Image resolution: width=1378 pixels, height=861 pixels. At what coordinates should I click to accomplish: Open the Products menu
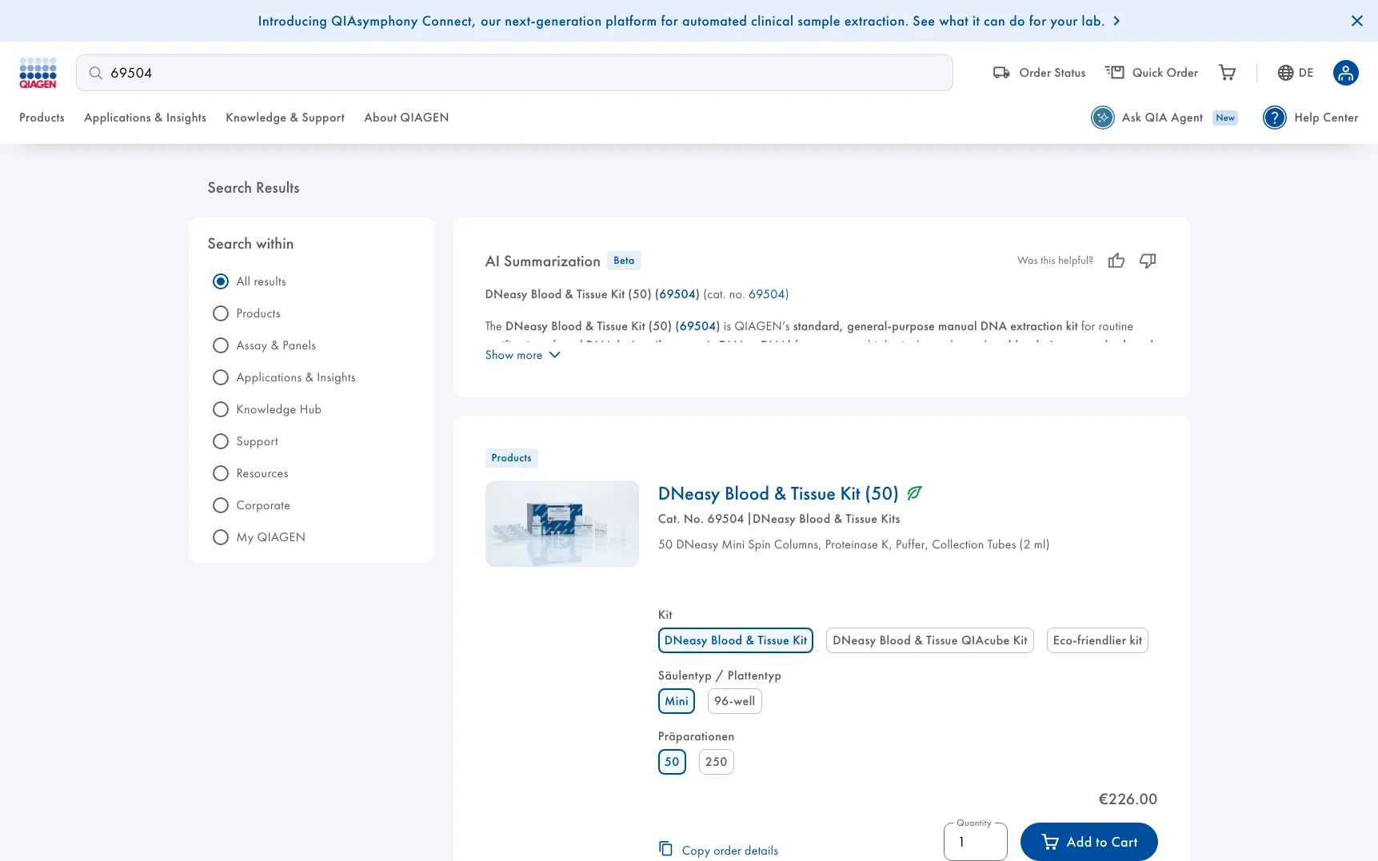coord(42,118)
